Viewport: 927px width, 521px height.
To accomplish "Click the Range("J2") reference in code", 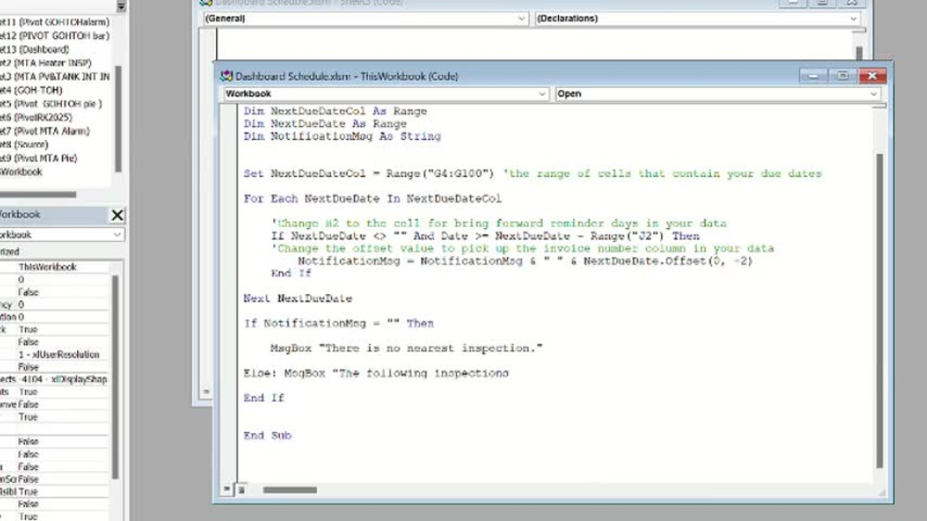I will pyautogui.click(x=628, y=236).
